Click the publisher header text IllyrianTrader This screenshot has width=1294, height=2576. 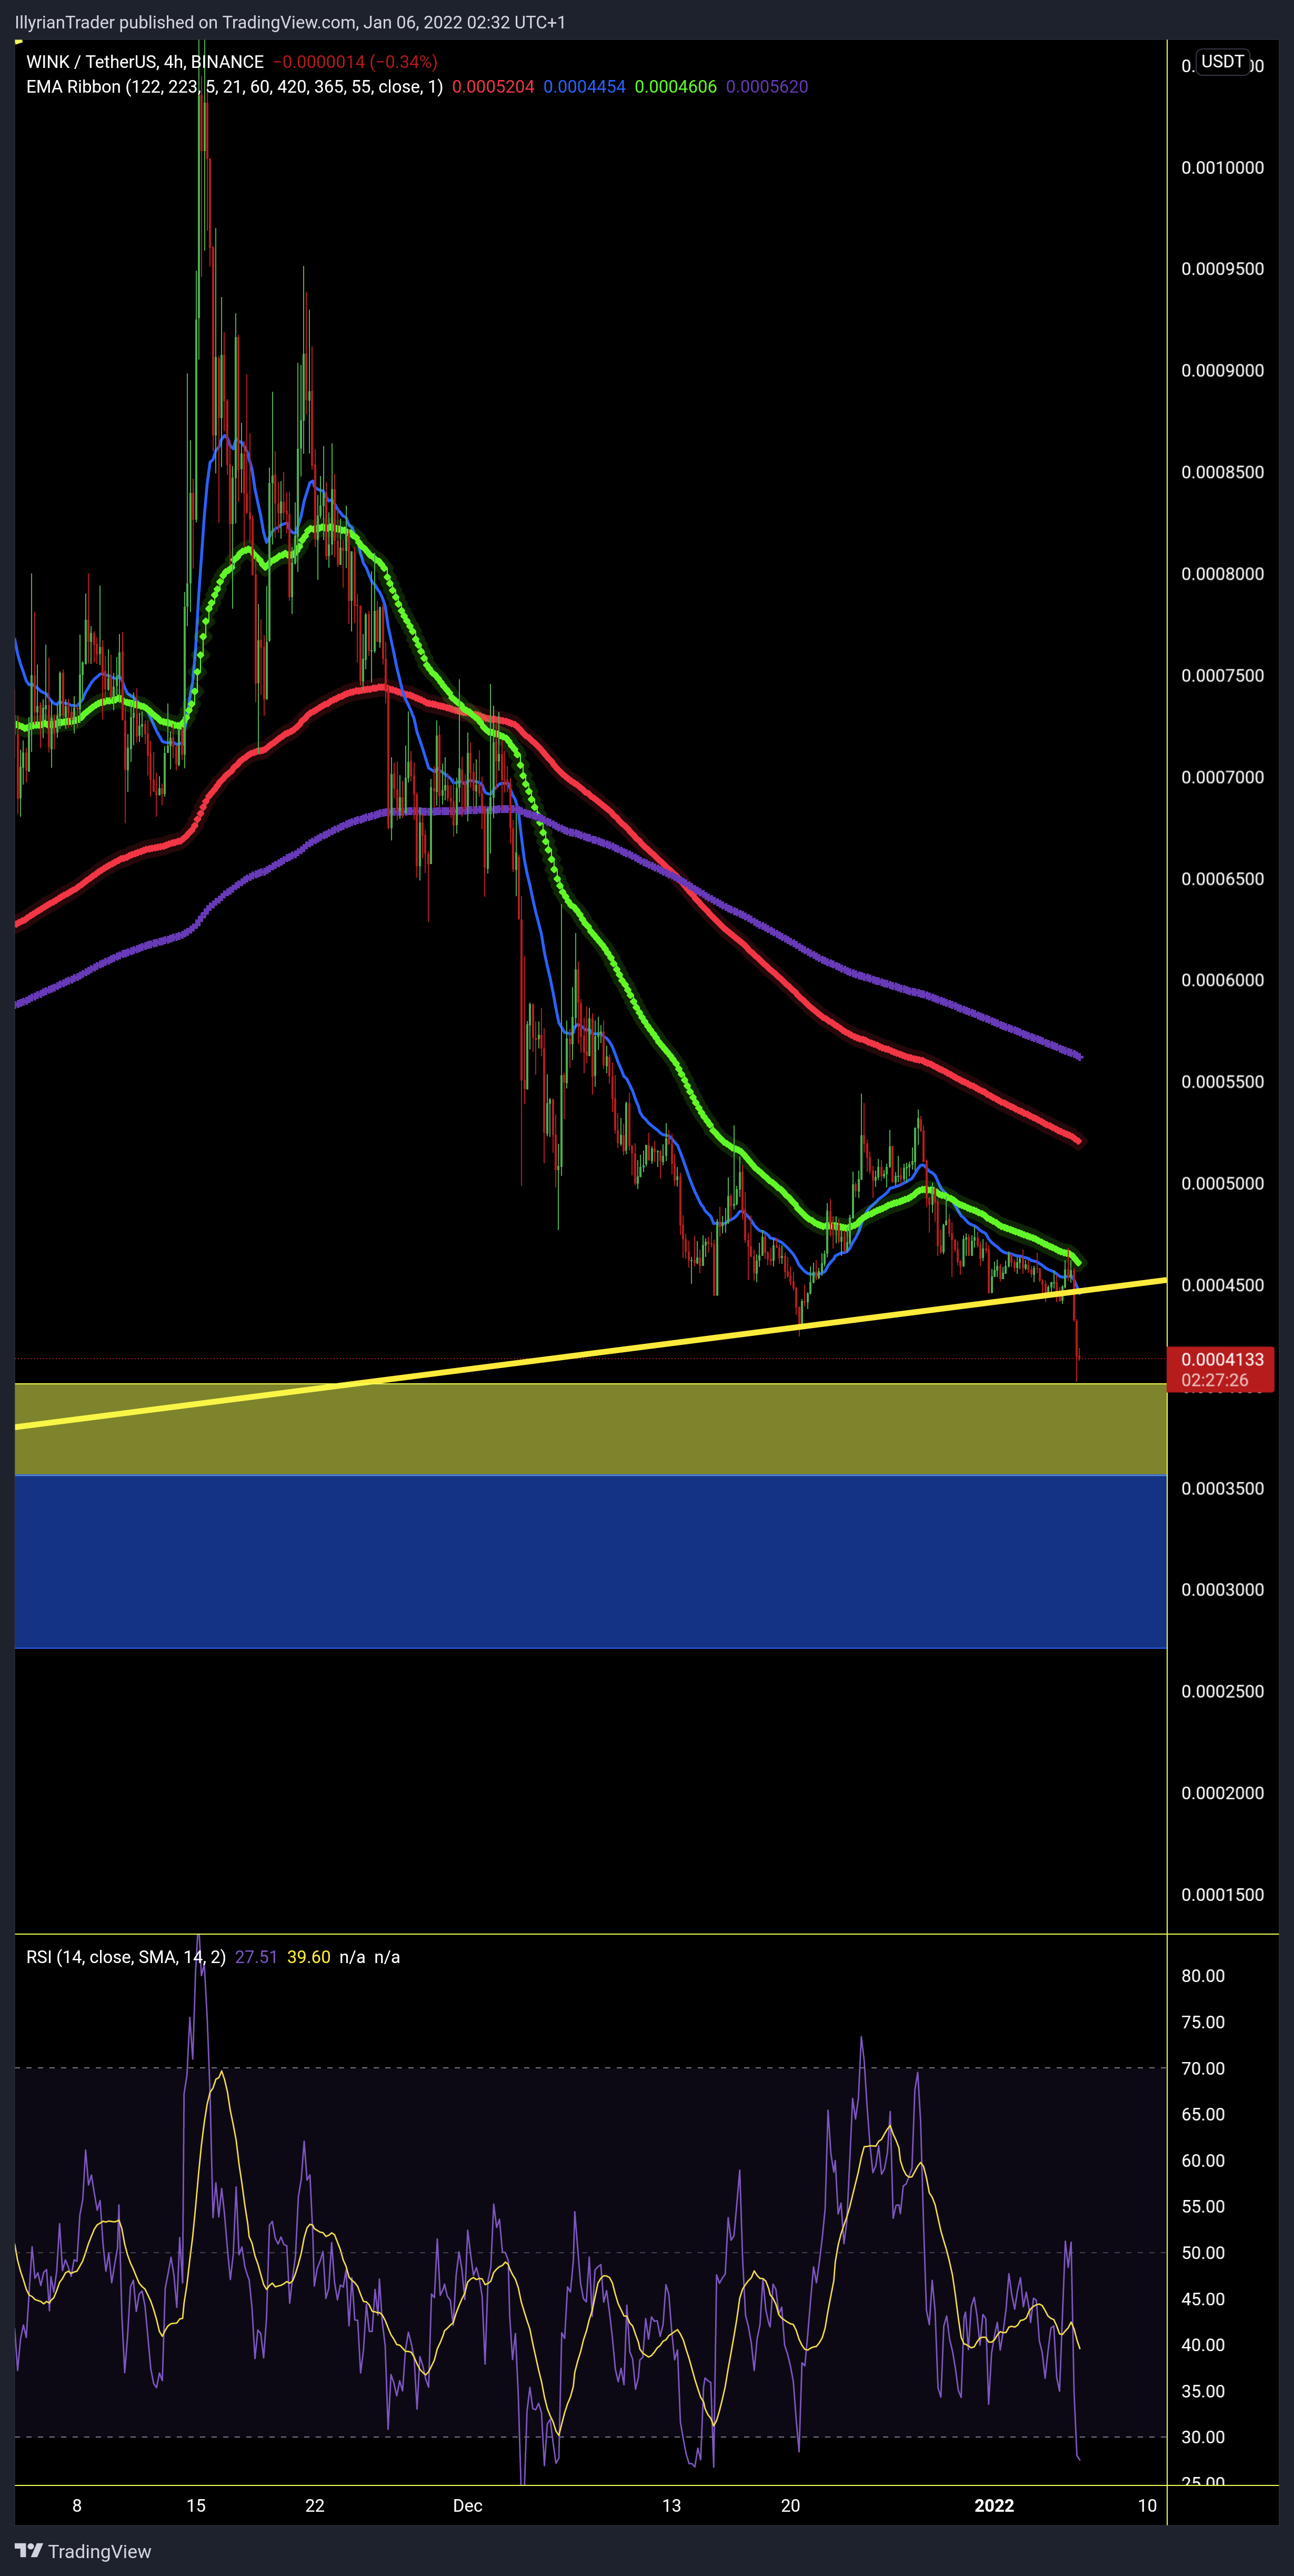[x=64, y=22]
